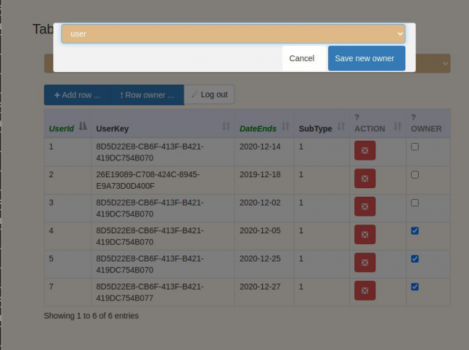Check owner box for row 3
This screenshot has height=350, width=469.
tap(415, 203)
